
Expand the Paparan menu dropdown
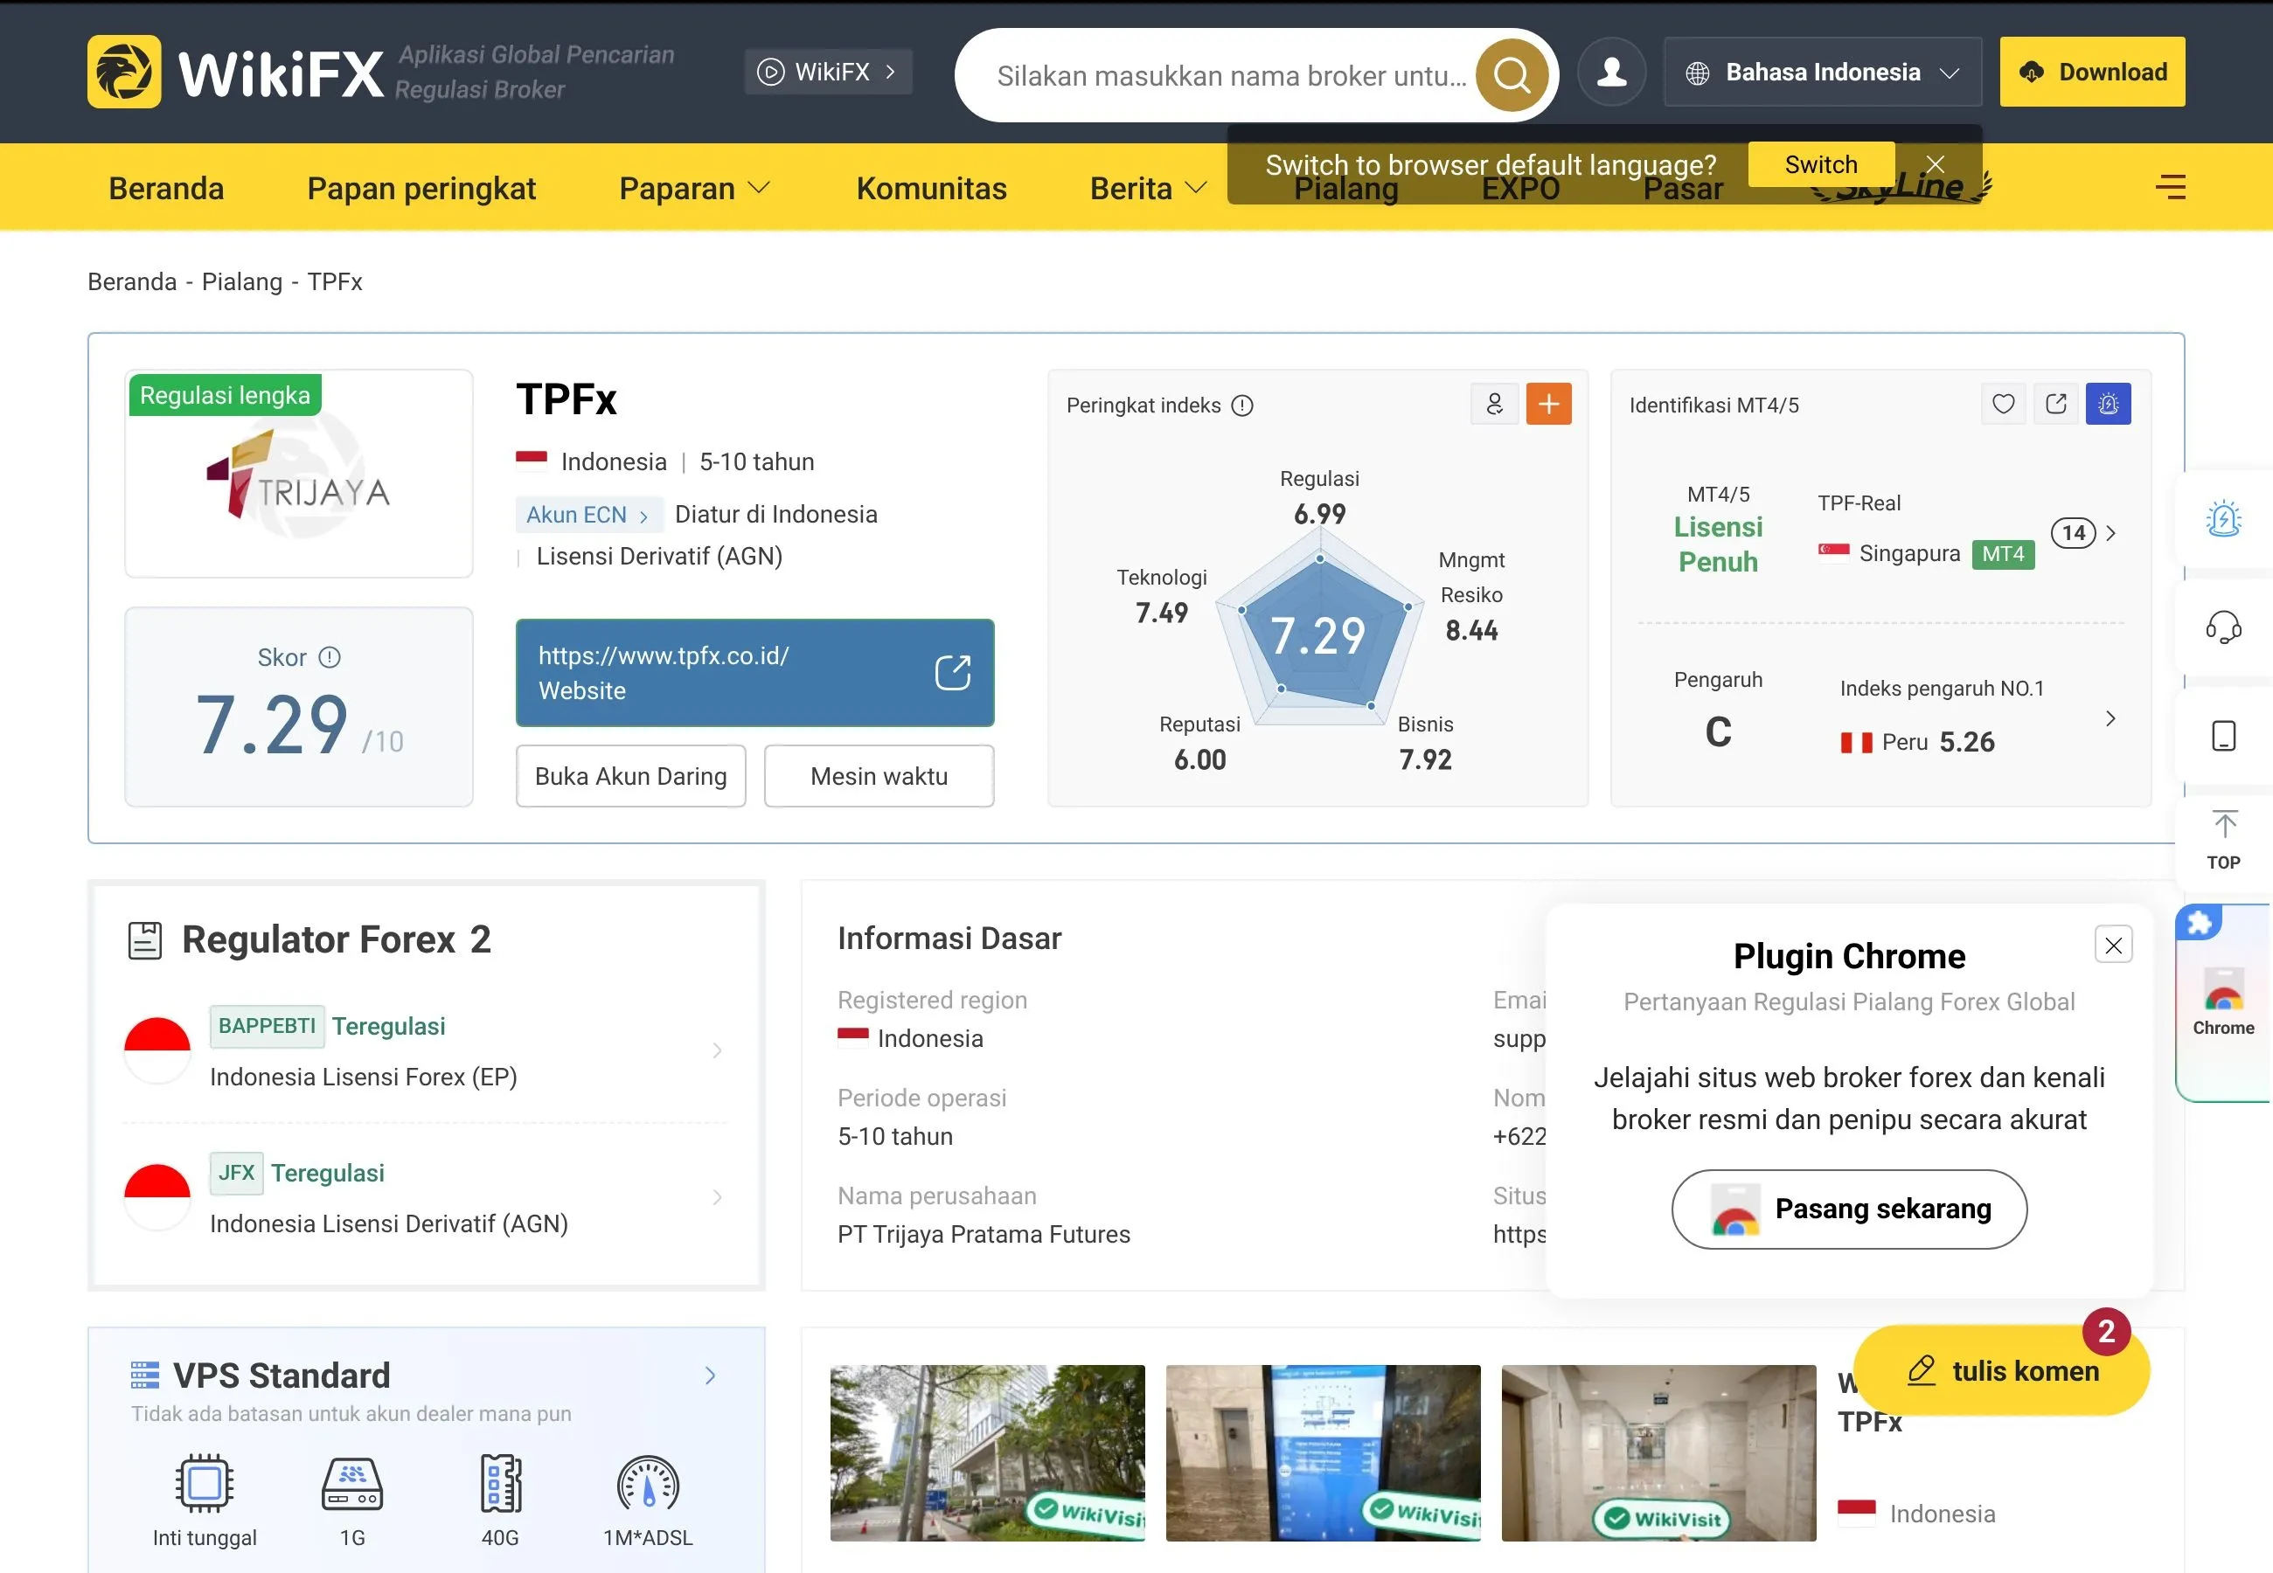pos(694,188)
